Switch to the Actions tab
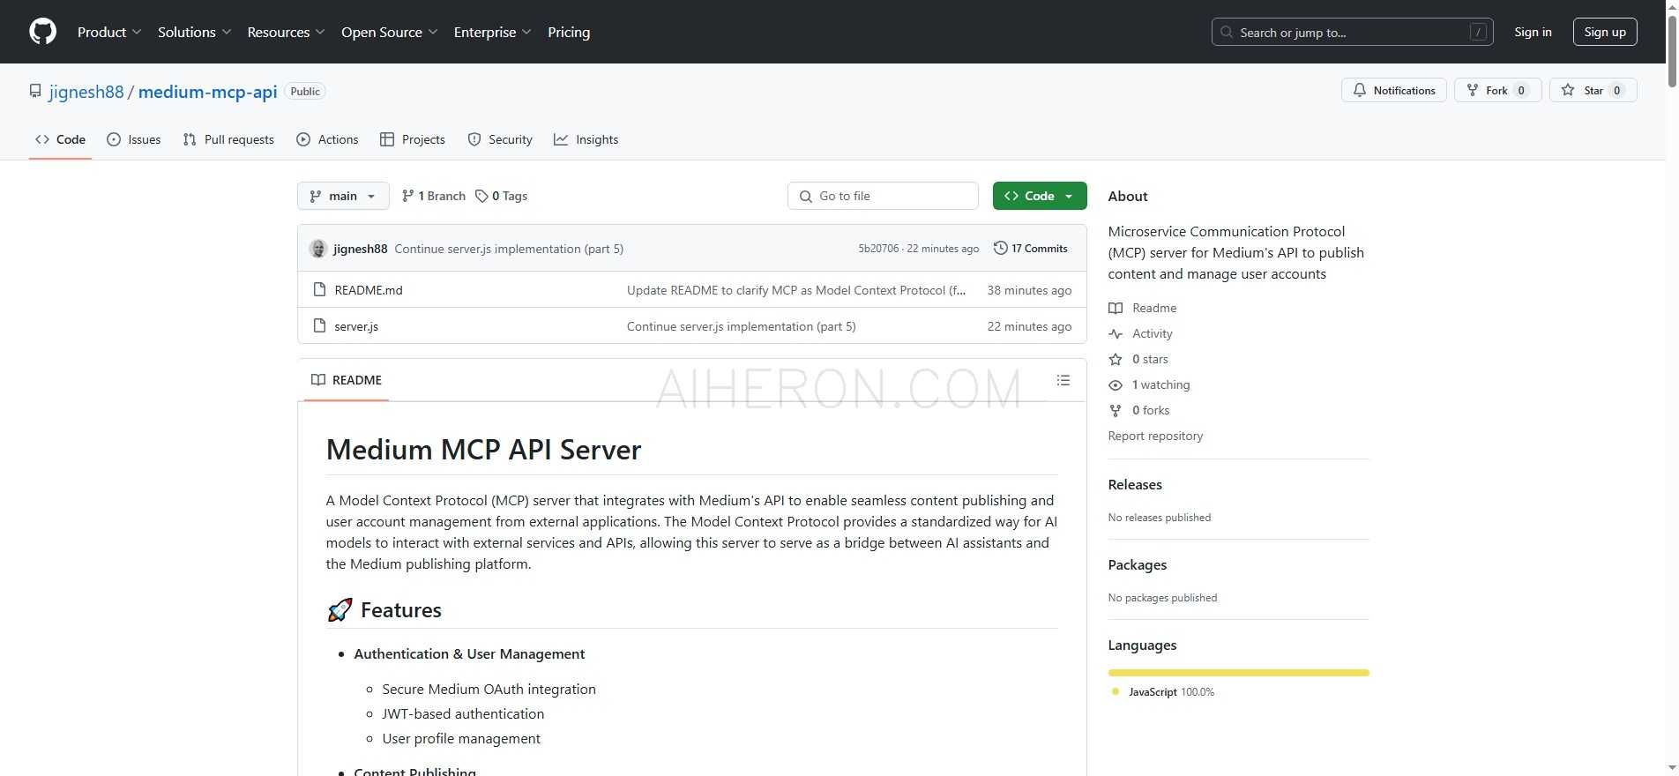The height and width of the screenshot is (776, 1679). pyautogui.click(x=327, y=139)
